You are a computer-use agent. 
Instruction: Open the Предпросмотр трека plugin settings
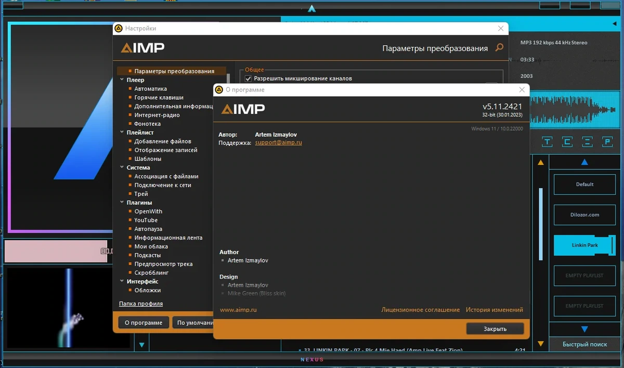click(x=163, y=264)
